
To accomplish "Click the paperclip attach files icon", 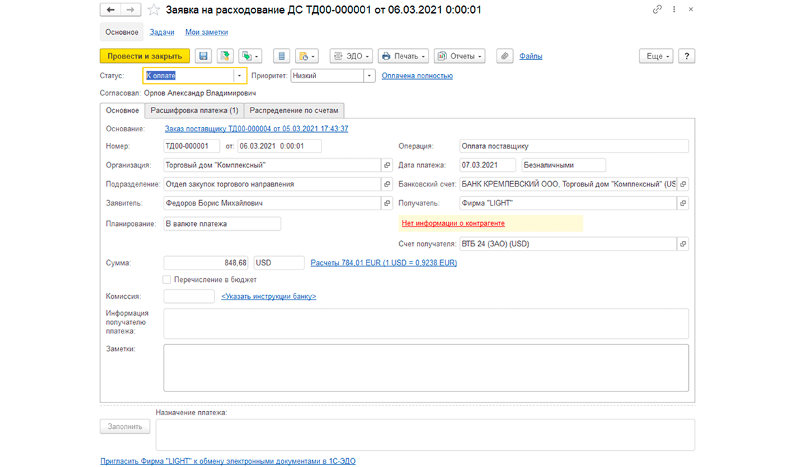I will [504, 56].
